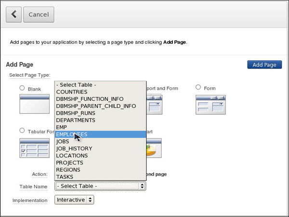Choose EMP from the table list

click(x=101, y=127)
